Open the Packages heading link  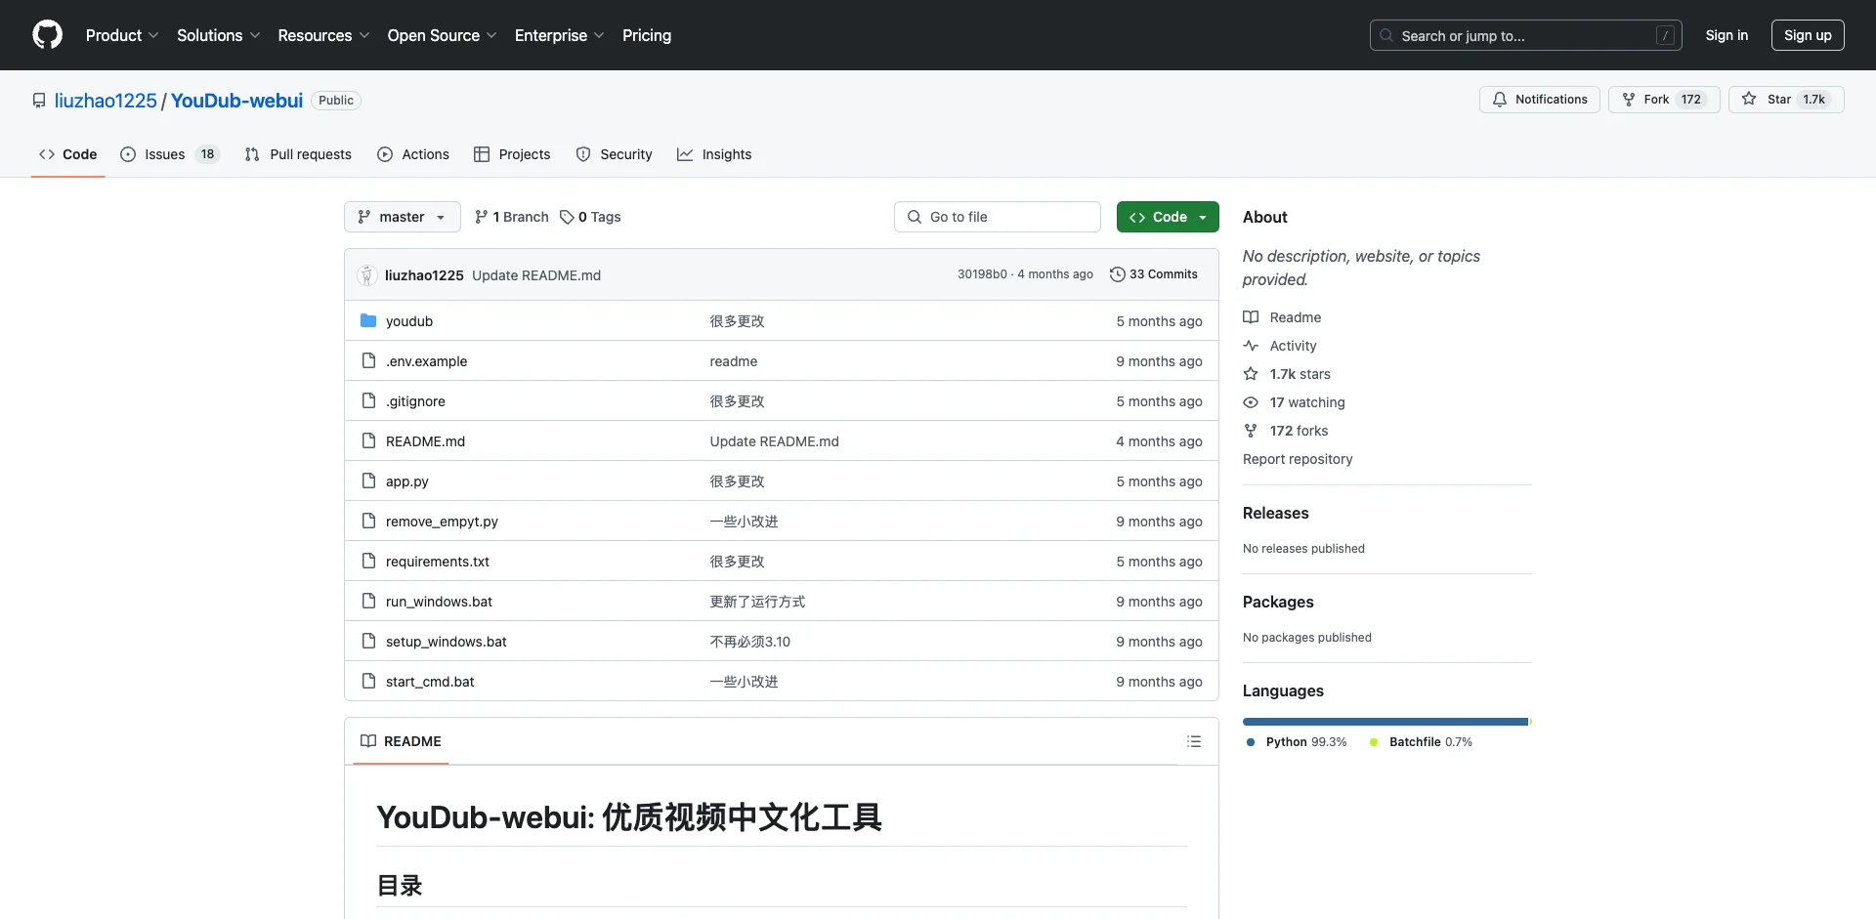(1278, 602)
